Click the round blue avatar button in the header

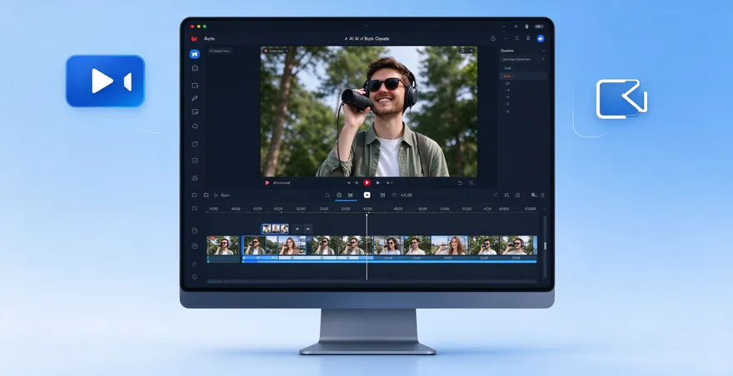(541, 39)
